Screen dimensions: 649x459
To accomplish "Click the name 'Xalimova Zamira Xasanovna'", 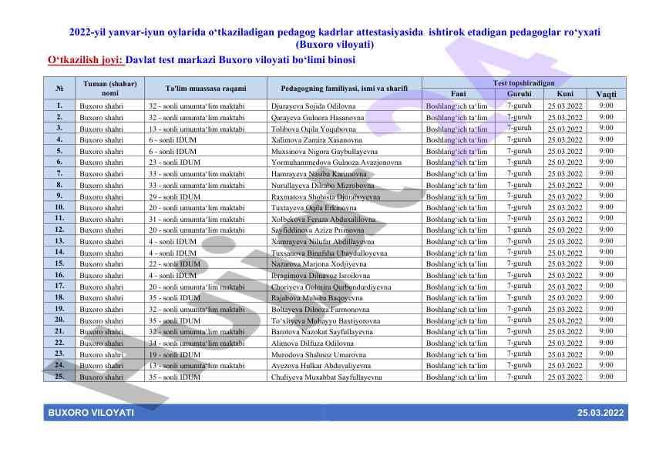I will tap(316, 140).
